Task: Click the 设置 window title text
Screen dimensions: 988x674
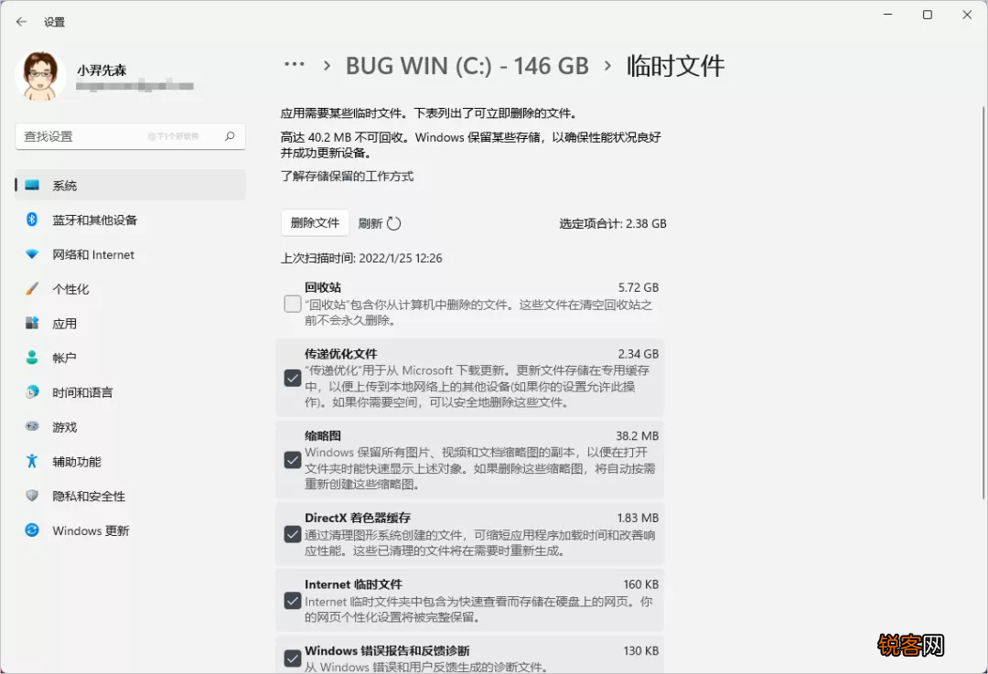Action: tap(54, 22)
